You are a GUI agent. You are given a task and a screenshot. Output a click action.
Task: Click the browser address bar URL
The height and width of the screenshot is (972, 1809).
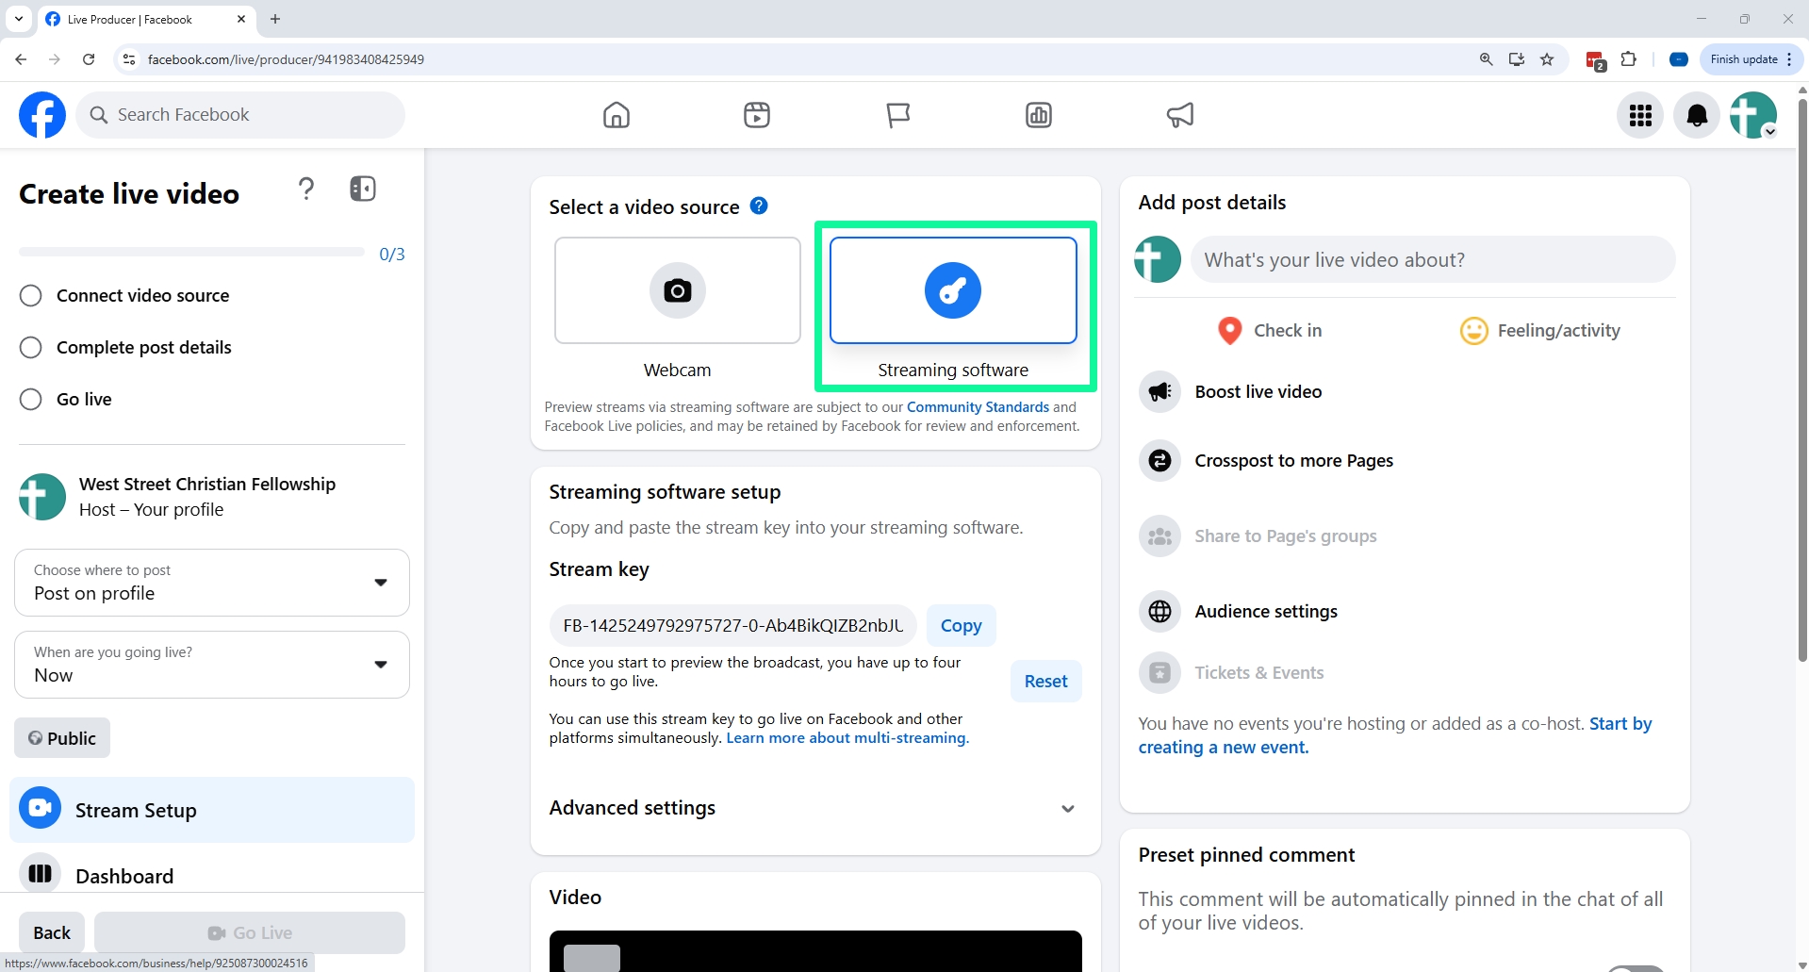(x=286, y=59)
